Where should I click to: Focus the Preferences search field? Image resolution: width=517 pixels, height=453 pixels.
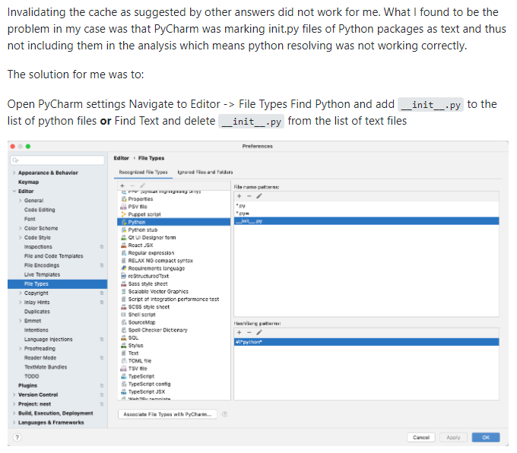pyautogui.click(x=57, y=160)
